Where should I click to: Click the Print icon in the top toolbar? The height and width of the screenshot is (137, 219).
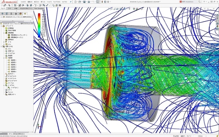tap(89, 2)
